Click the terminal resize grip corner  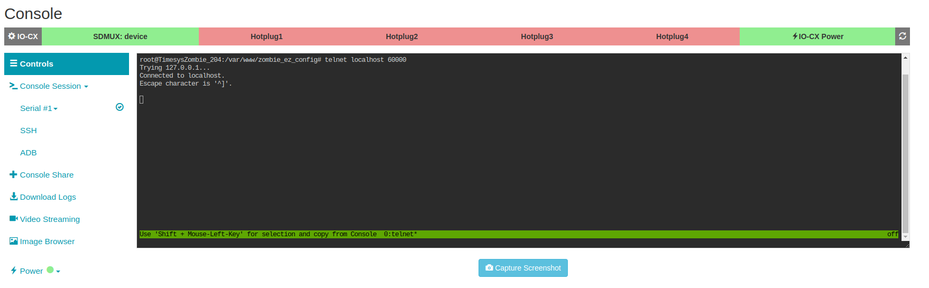click(906, 245)
